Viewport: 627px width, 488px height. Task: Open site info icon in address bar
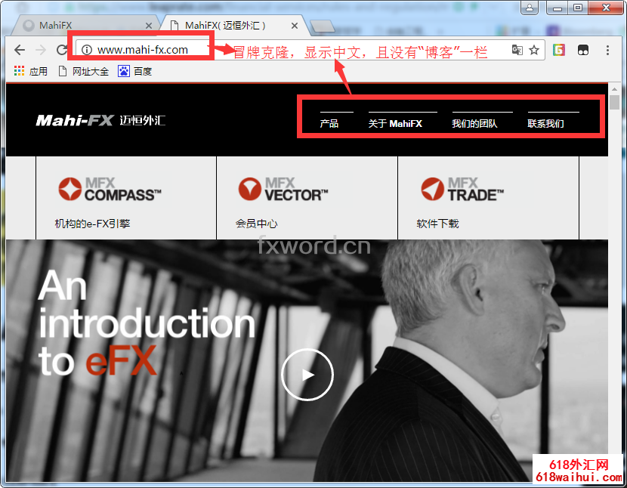(x=87, y=50)
